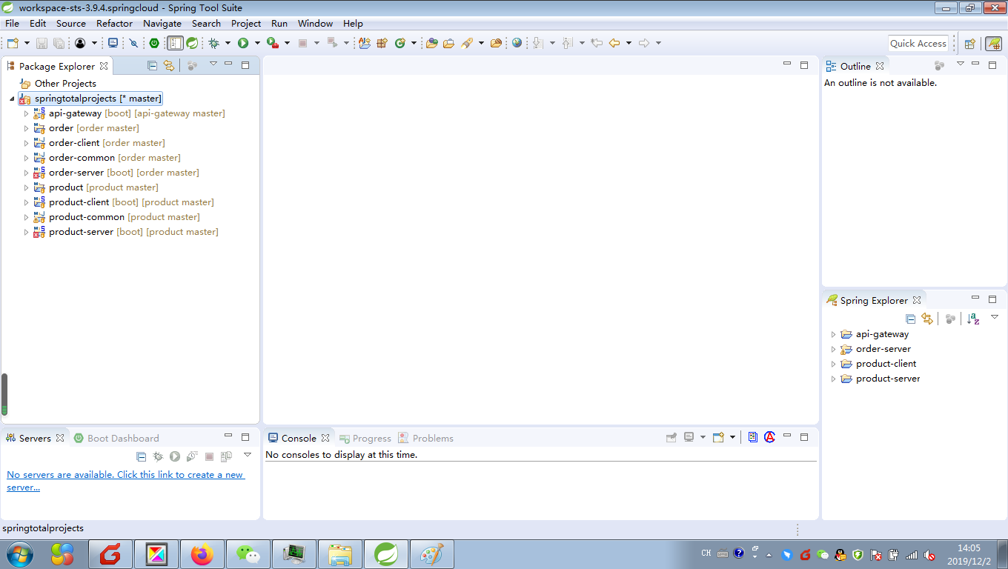This screenshot has width=1008, height=569.
Task: Click the Open Perspective icon
Action: pyautogui.click(x=969, y=43)
